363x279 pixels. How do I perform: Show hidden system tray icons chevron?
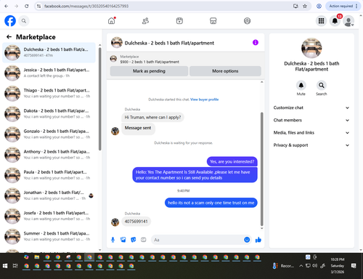(301, 266)
